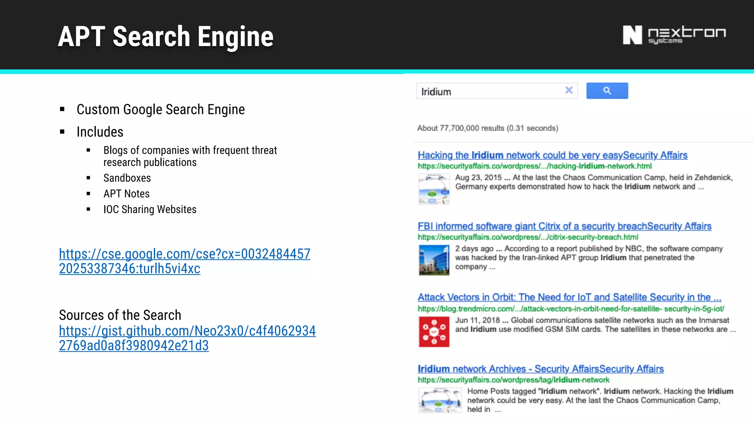754x424 pixels.
Task: Click thumbnail of Iridium network Archives result
Action: coord(440,400)
